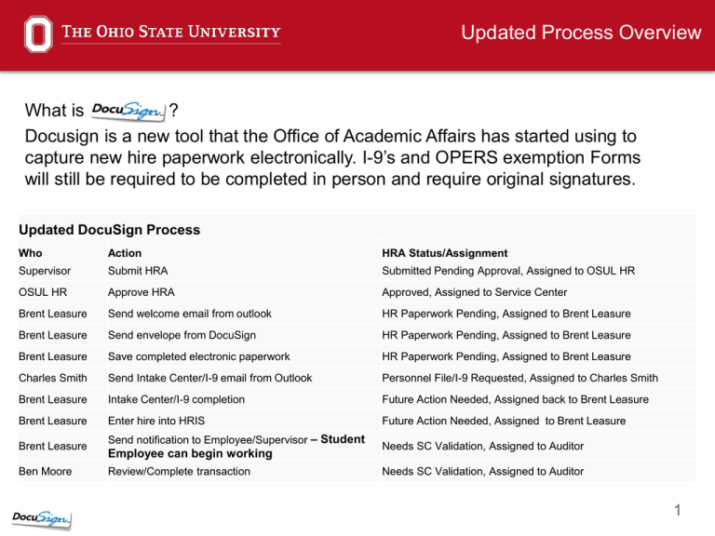The height and width of the screenshot is (536, 715).
Task: Click the Ben Moore name cell
Action: point(45,471)
